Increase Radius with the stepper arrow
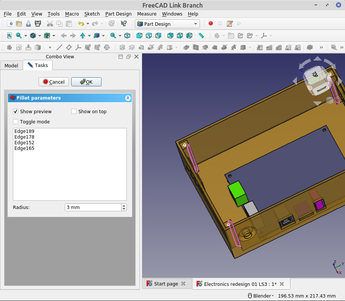The image size is (345, 301). point(124,205)
